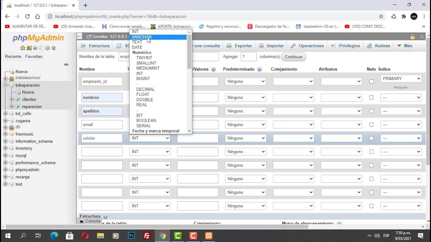Bookmark this page with the star icon

tap(381, 16)
